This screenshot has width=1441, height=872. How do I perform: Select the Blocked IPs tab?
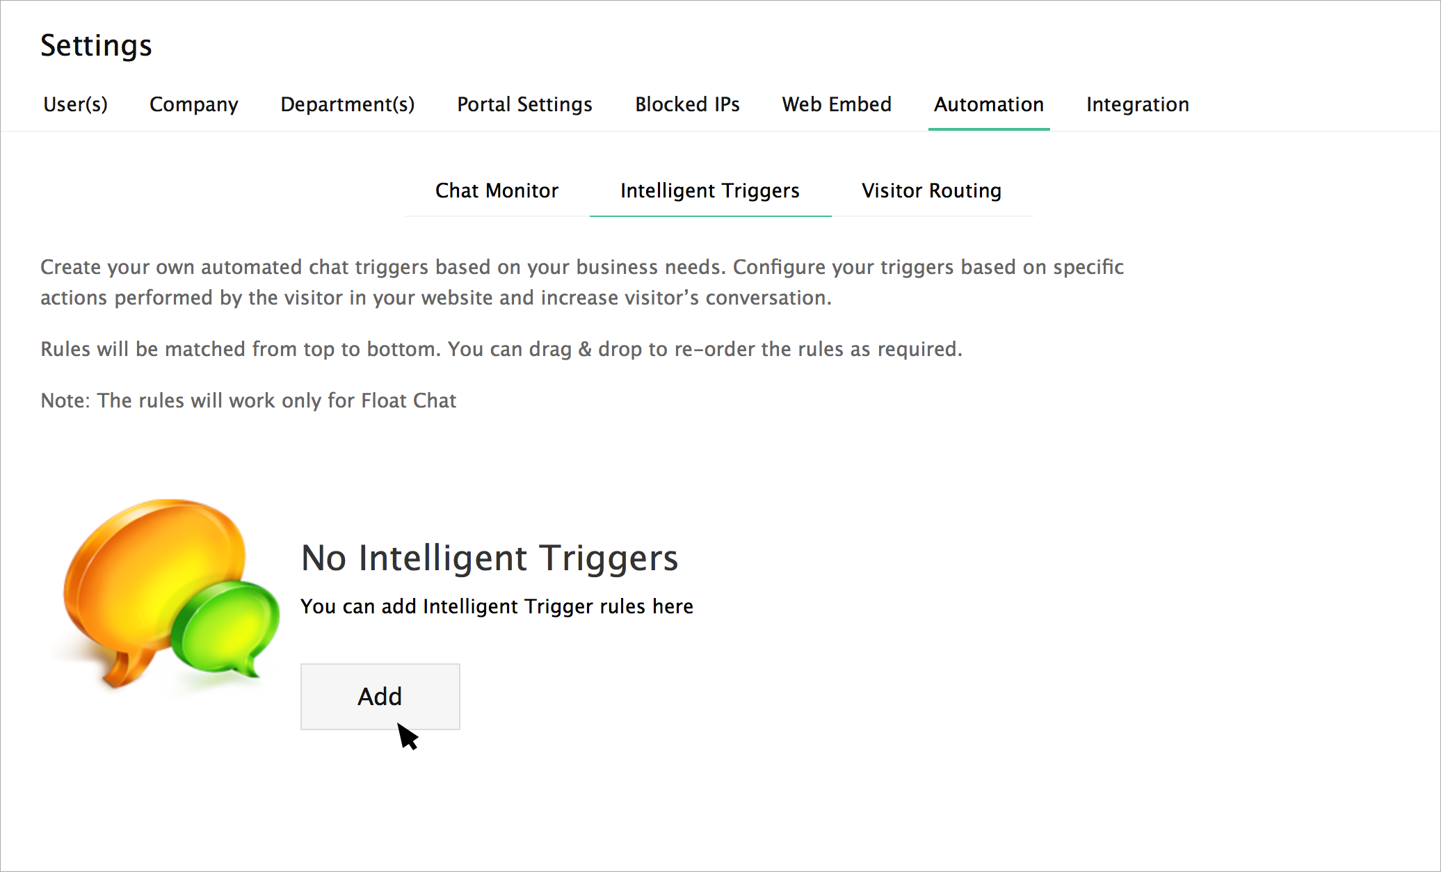[687, 104]
